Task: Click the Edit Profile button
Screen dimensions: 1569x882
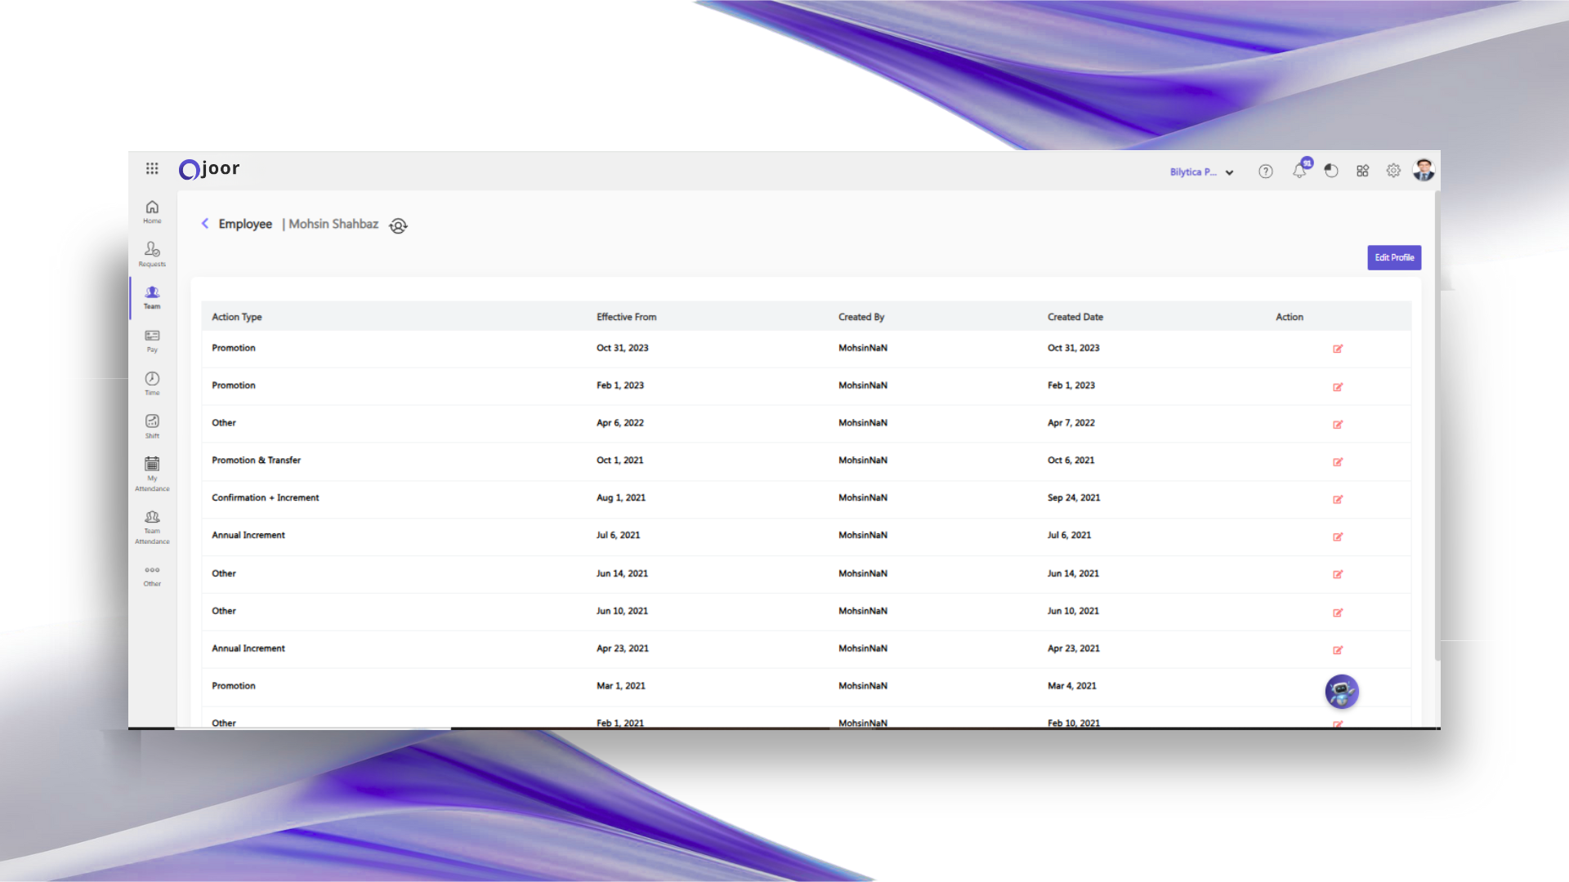Action: point(1394,257)
